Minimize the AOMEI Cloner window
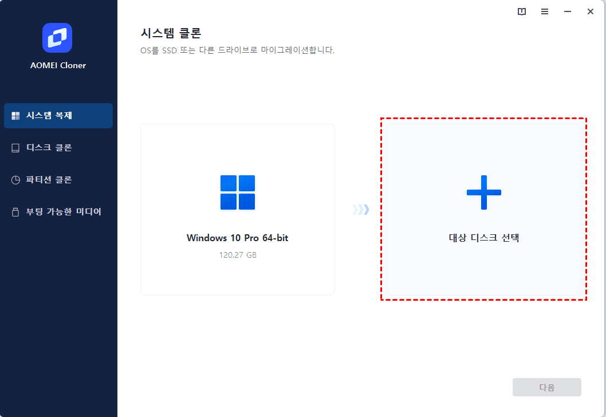This screenshot has height=417, width=606. pos(568,11)
